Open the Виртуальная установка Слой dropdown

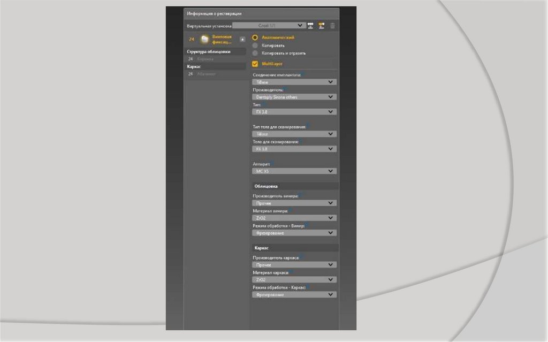[269, 25]
